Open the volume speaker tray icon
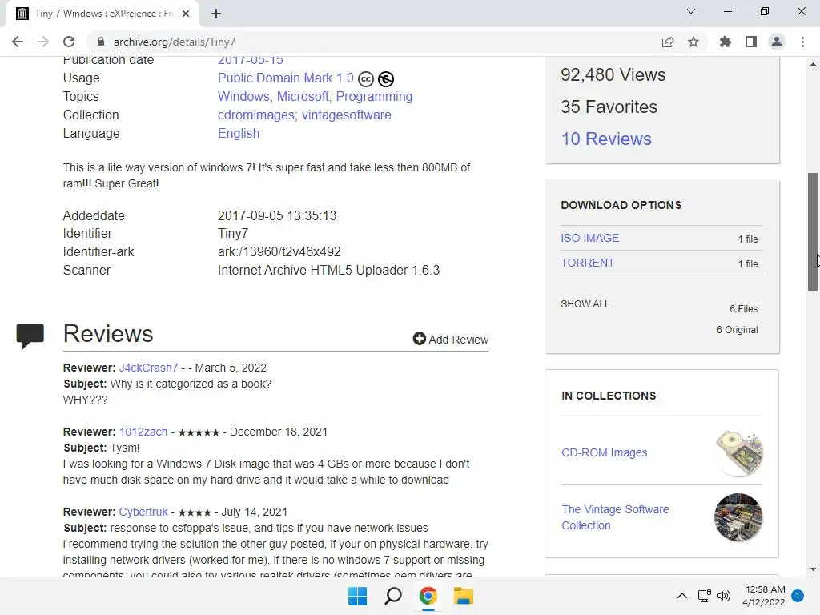The width and height of the screenshot is (820, 615). 724,596
